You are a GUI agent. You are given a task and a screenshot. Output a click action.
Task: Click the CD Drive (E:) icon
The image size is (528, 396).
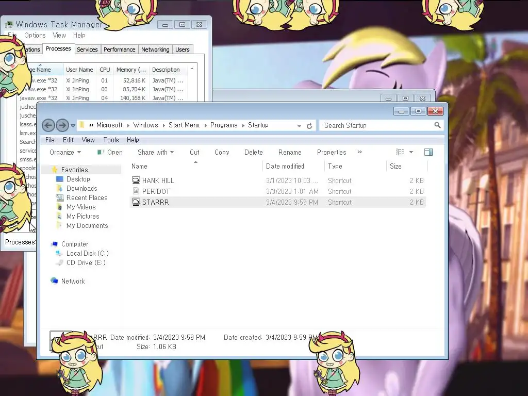(x=59, y=262)
